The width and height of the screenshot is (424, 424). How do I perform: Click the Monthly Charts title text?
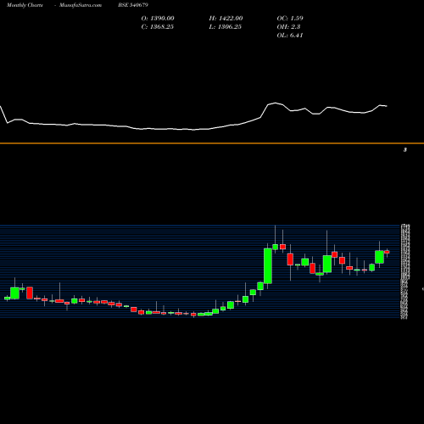click(x=25, y=5)
